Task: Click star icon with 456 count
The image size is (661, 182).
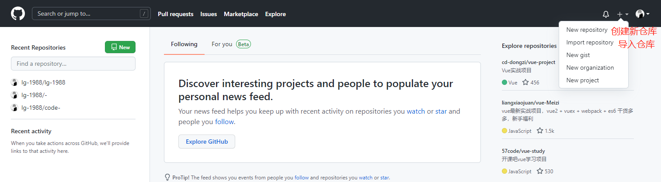Action: pyautogui.click(x=525, y=82)
